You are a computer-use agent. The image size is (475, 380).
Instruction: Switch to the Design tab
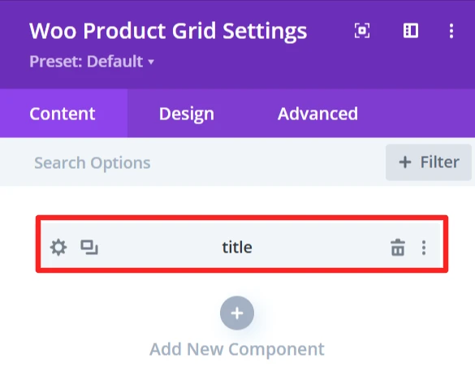point(187,114)
